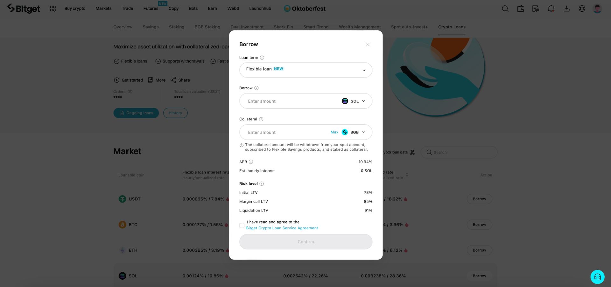Open the Web3 menu
This screenshot has height=287, width=611.
tap(233, 9)
